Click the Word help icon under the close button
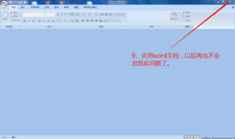 tap(233, 7)
